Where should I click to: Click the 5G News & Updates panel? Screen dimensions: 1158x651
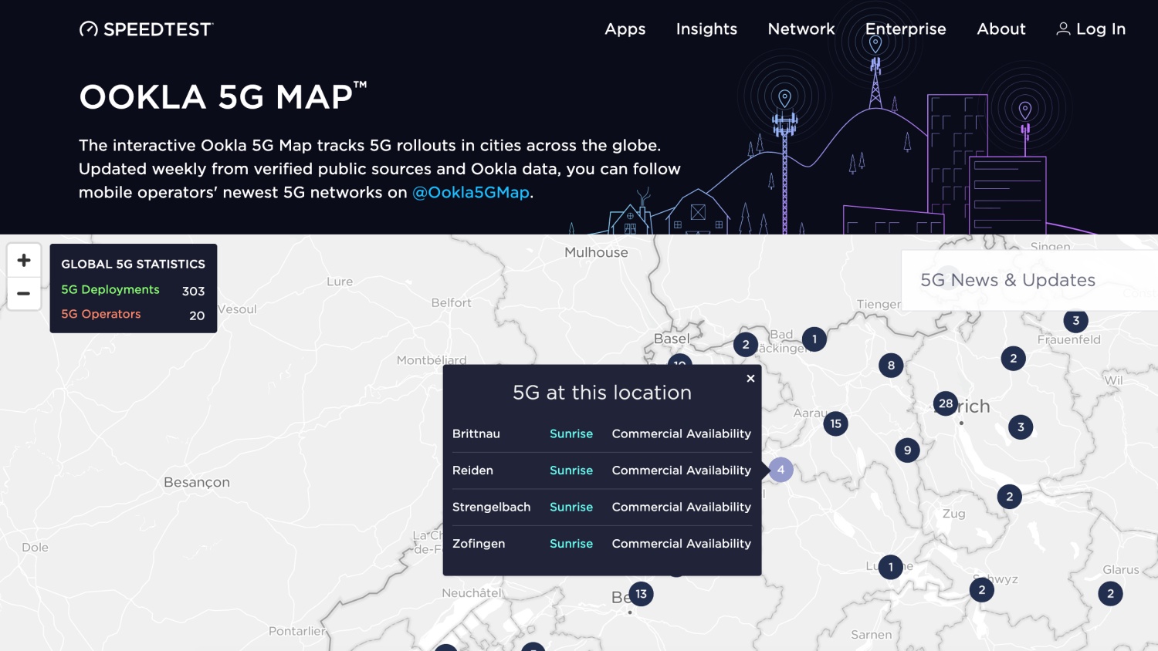pyautogui.click(x=1007, y=279)
